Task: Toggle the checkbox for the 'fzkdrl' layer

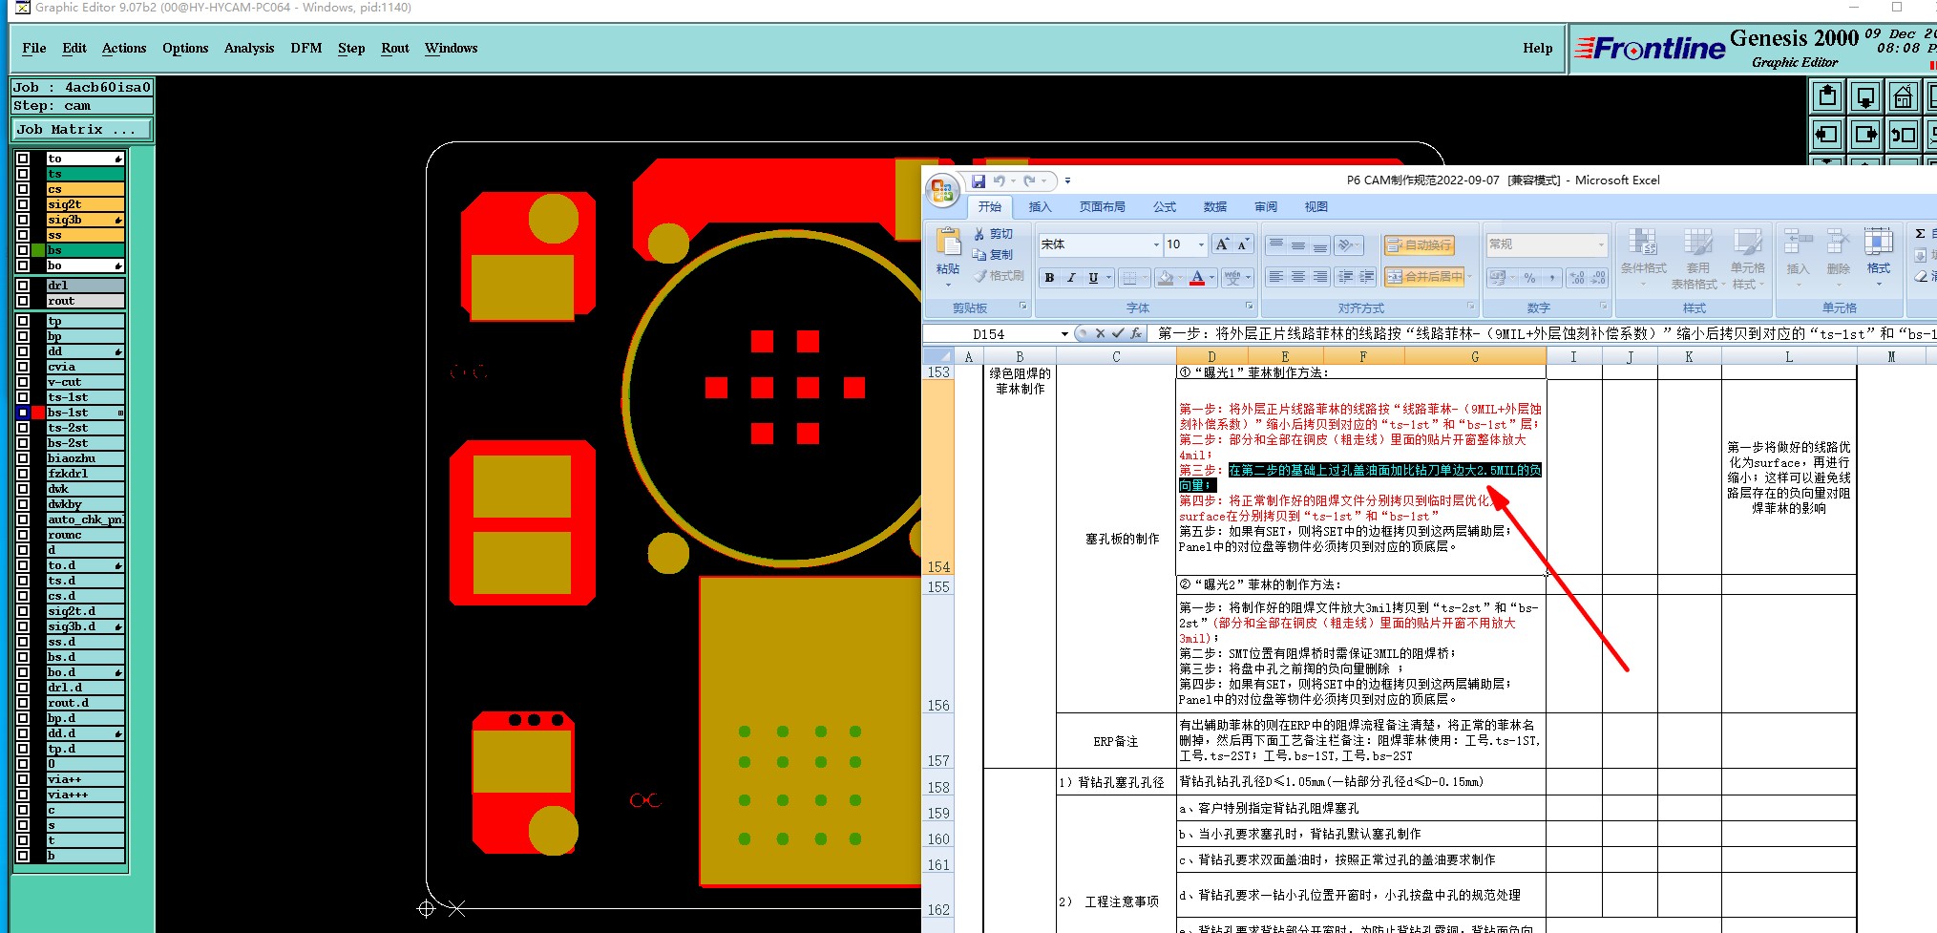Action: click(x=23, y=474)
